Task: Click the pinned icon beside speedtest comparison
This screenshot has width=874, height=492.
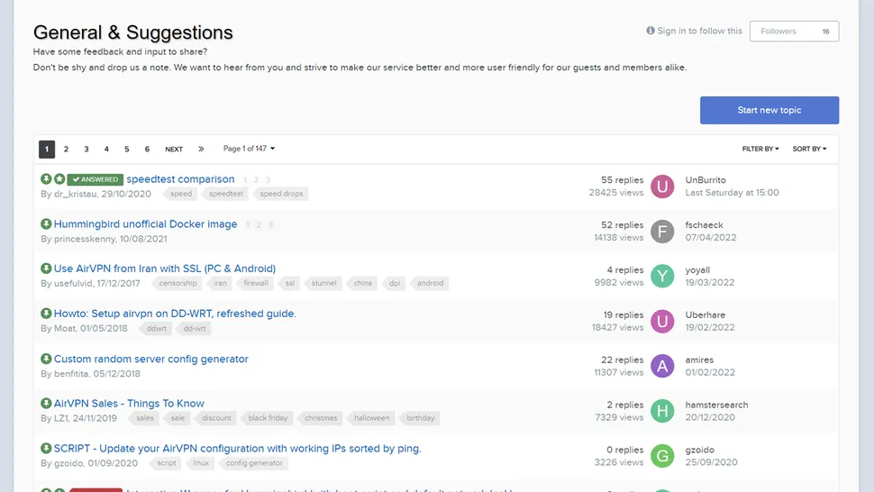Action: pos(46,178)
